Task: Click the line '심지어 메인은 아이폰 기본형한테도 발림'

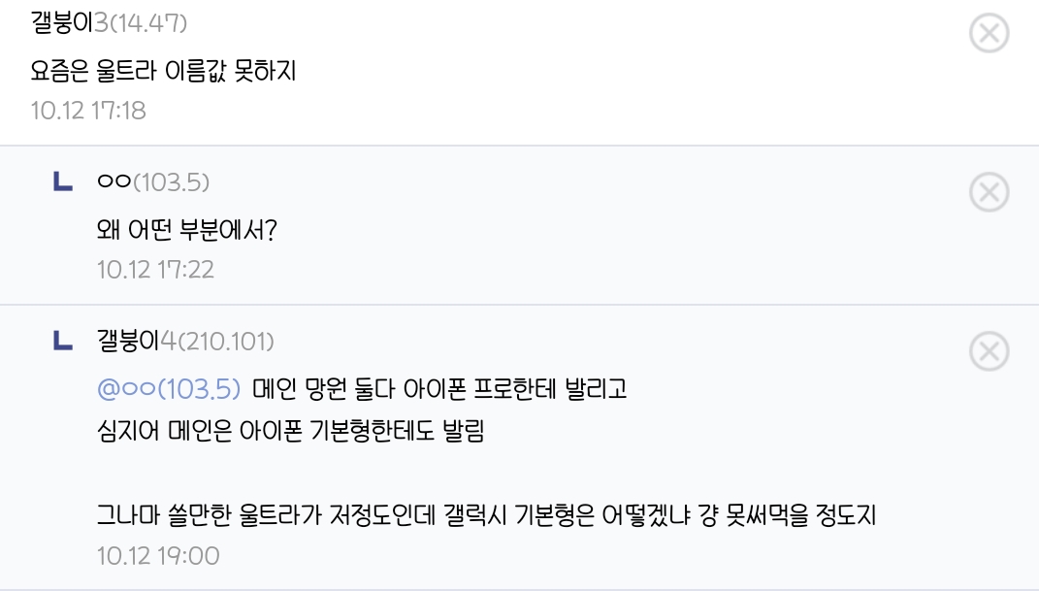Action: pyautogui.click(x=290, y=431)
